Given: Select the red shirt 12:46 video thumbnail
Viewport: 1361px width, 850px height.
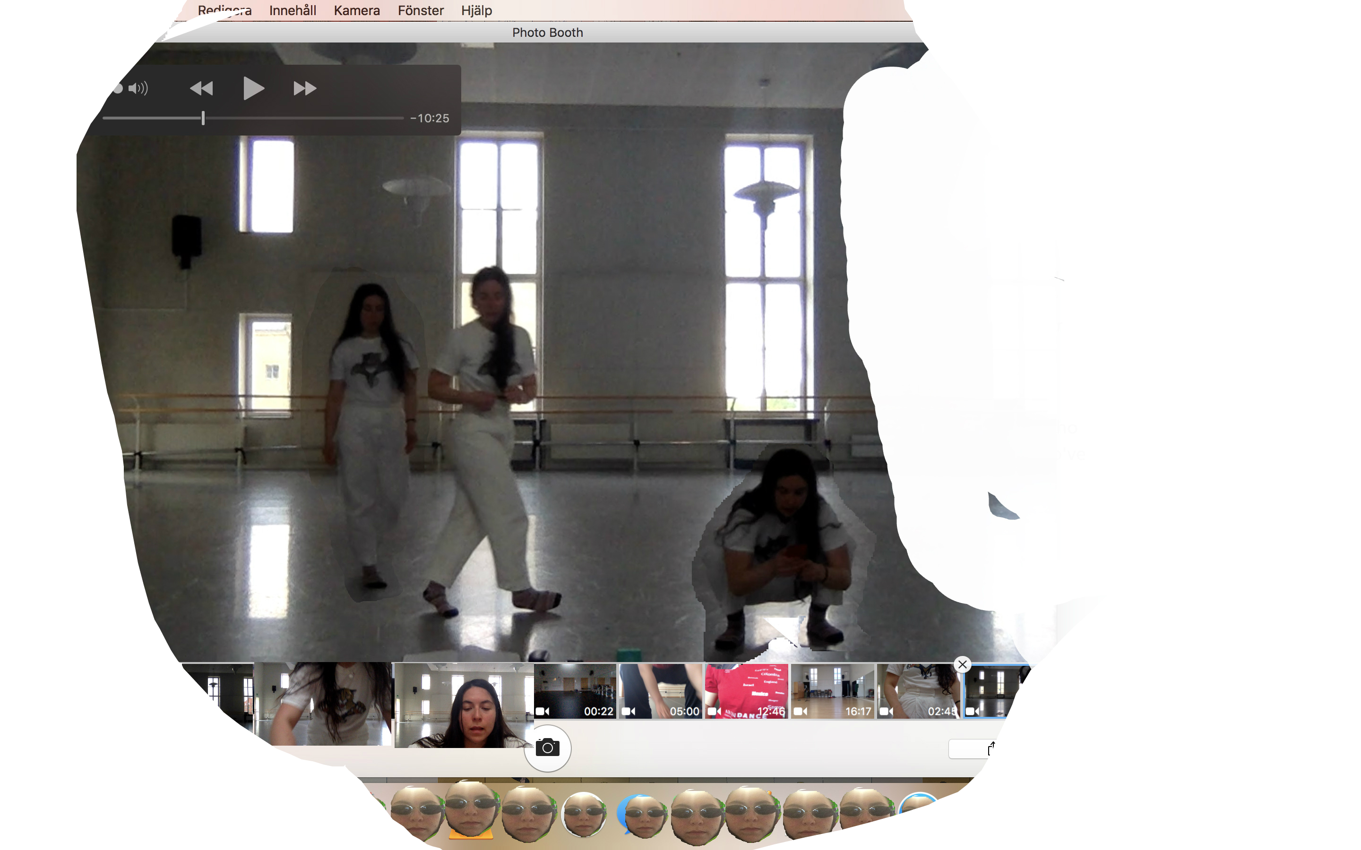Looking at the screenshot, I should click(x=746, y=691).
